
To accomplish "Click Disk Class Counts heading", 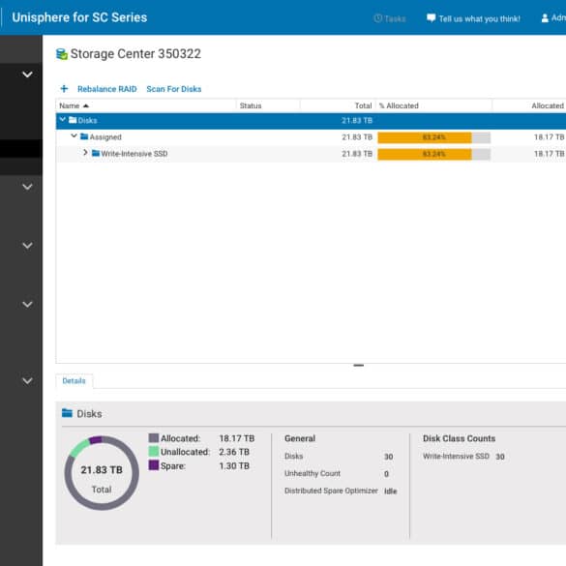I will [x=460, y=438].
